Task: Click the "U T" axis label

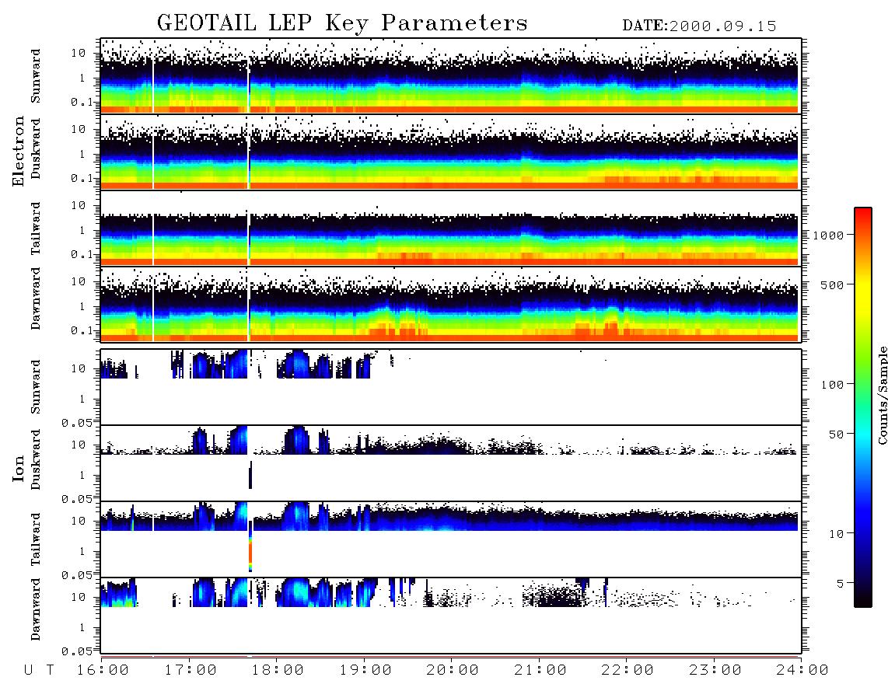Action: coord(40,671)
